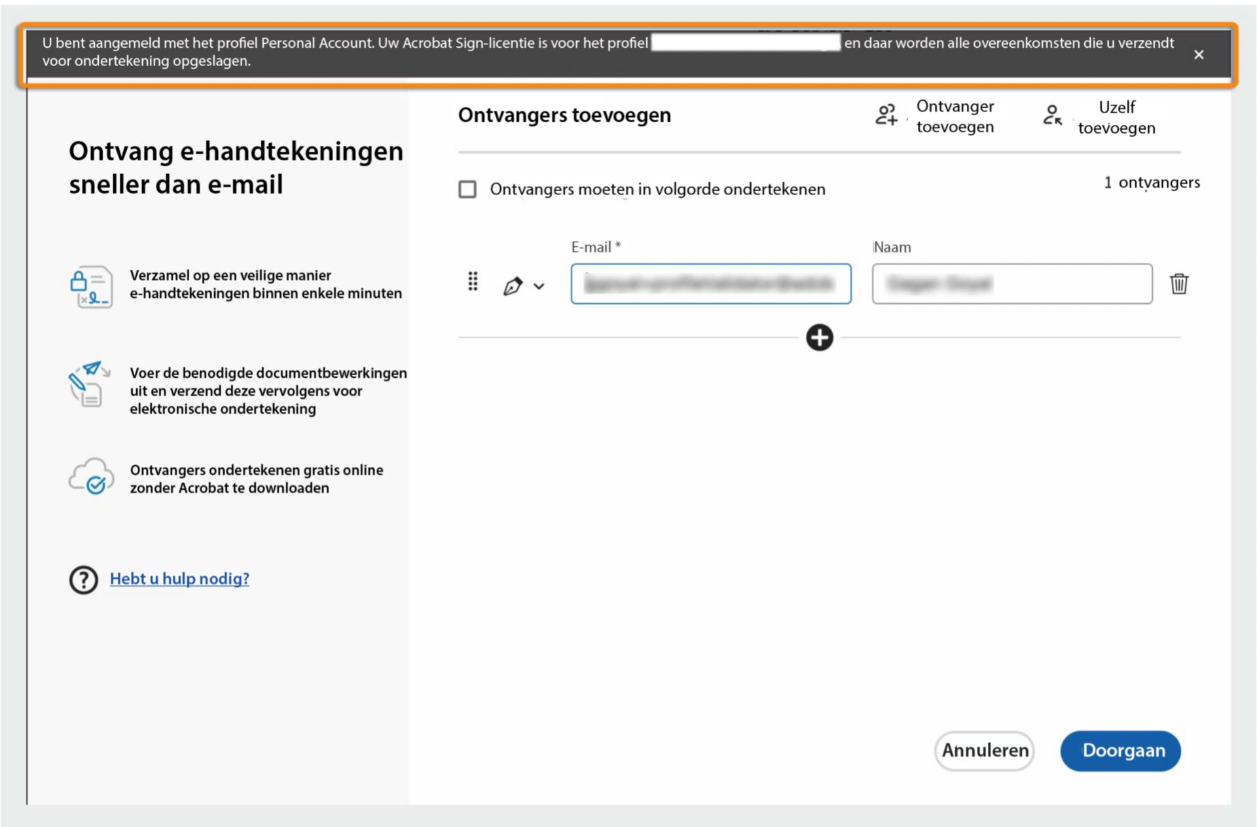Viewport: 1257px width, 827px height.
Task: Open the recipient role dropdown chevron
Action: [x=540, y=286]
